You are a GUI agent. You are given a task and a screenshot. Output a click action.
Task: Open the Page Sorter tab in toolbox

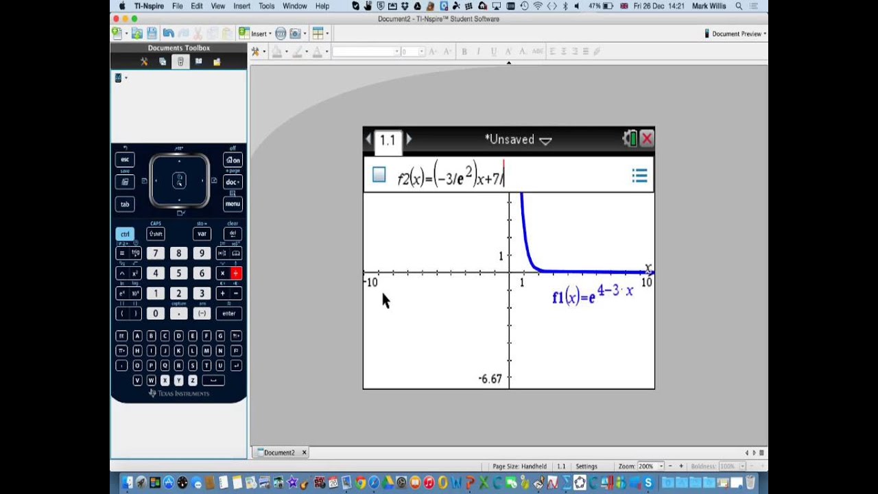pos(163,61)
